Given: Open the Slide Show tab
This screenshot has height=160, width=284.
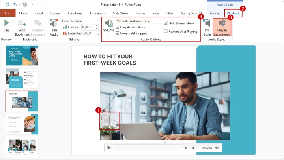Looking at the screenshot, I should [x=120, y=13].
